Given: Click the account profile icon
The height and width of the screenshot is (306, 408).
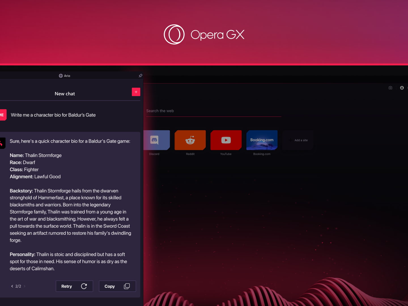Looking at the screenshot, I should [402, 88].
